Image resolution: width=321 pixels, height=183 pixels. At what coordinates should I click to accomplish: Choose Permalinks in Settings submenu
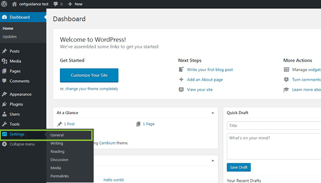[60, 176]
